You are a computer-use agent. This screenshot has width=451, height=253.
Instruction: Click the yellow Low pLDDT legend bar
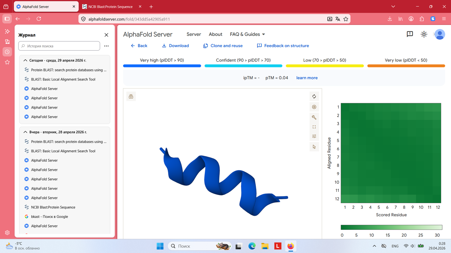325,66
